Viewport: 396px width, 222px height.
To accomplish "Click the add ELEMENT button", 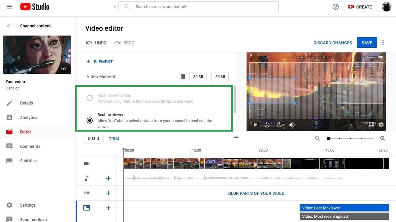I will [100, 62].
